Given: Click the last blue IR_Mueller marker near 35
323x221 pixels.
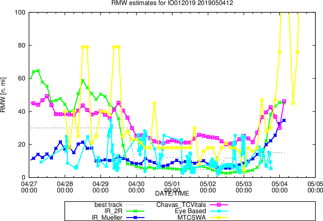Looking at the screenshot, I should tap(284, 120).
